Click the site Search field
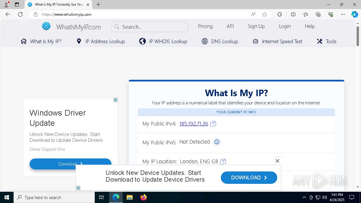This screenshot has width=361, height=203. coord(149,27)
